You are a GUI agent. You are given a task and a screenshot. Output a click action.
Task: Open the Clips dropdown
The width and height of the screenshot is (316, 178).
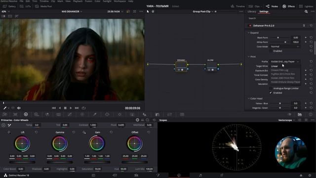click(255, 6)
